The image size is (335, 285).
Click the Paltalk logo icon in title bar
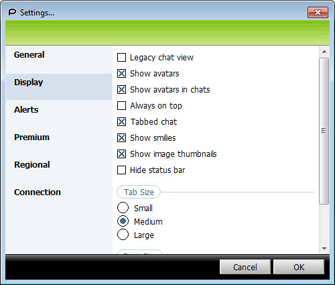point(12,12)
